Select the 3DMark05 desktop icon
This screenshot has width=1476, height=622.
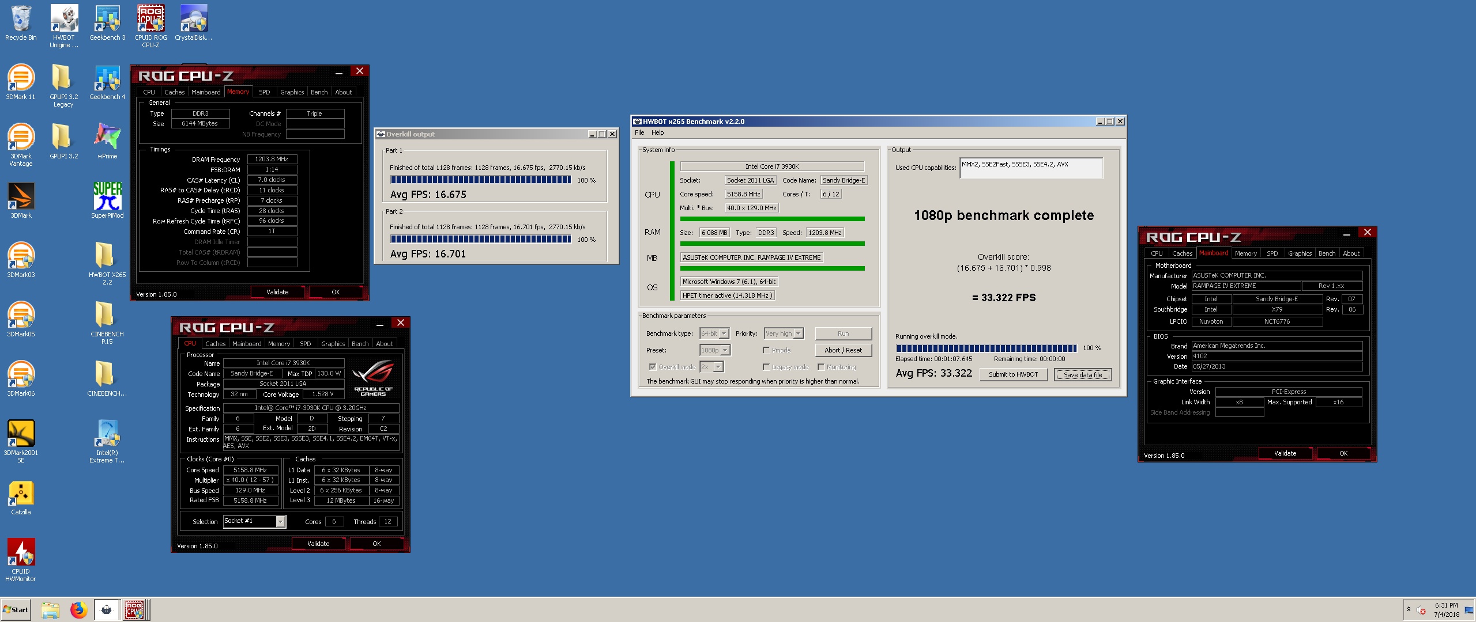tap(21, 320)
